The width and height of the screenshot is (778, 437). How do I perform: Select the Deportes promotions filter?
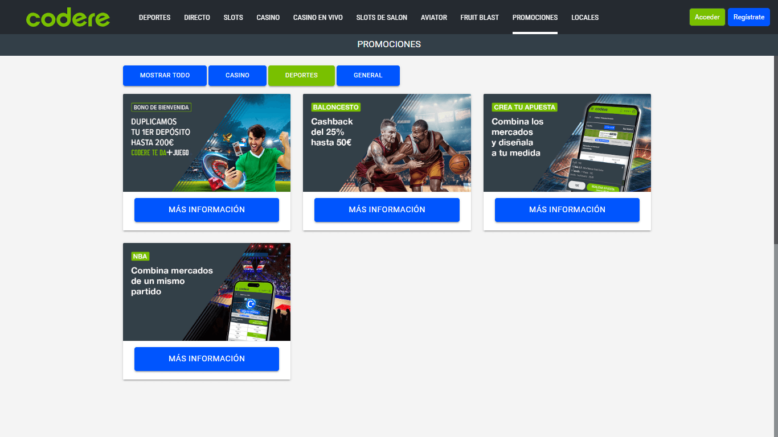301,76
